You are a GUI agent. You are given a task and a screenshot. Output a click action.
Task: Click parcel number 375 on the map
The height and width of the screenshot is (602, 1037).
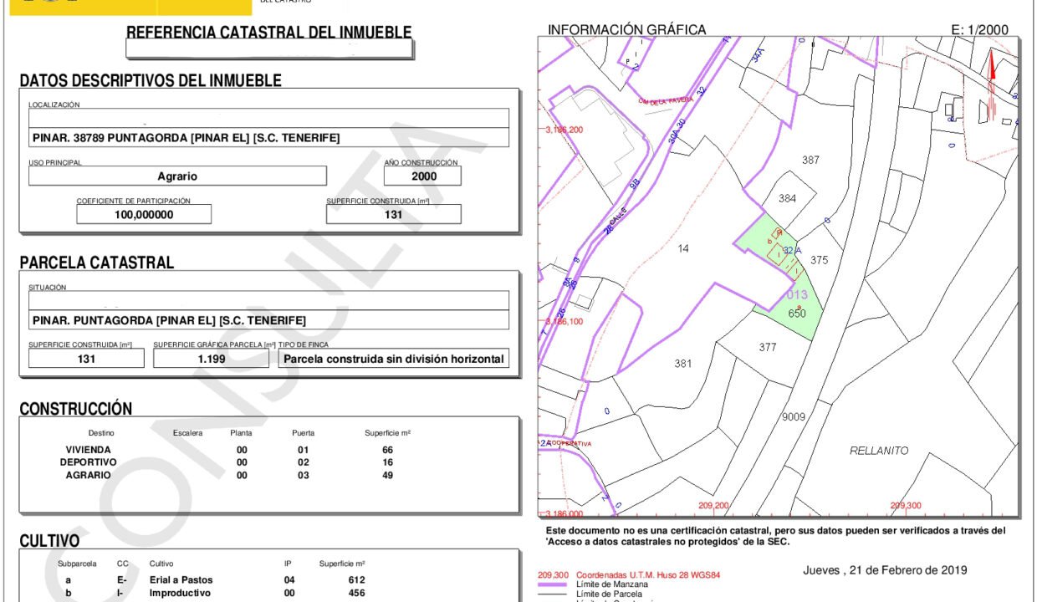[x=819, y=261]
